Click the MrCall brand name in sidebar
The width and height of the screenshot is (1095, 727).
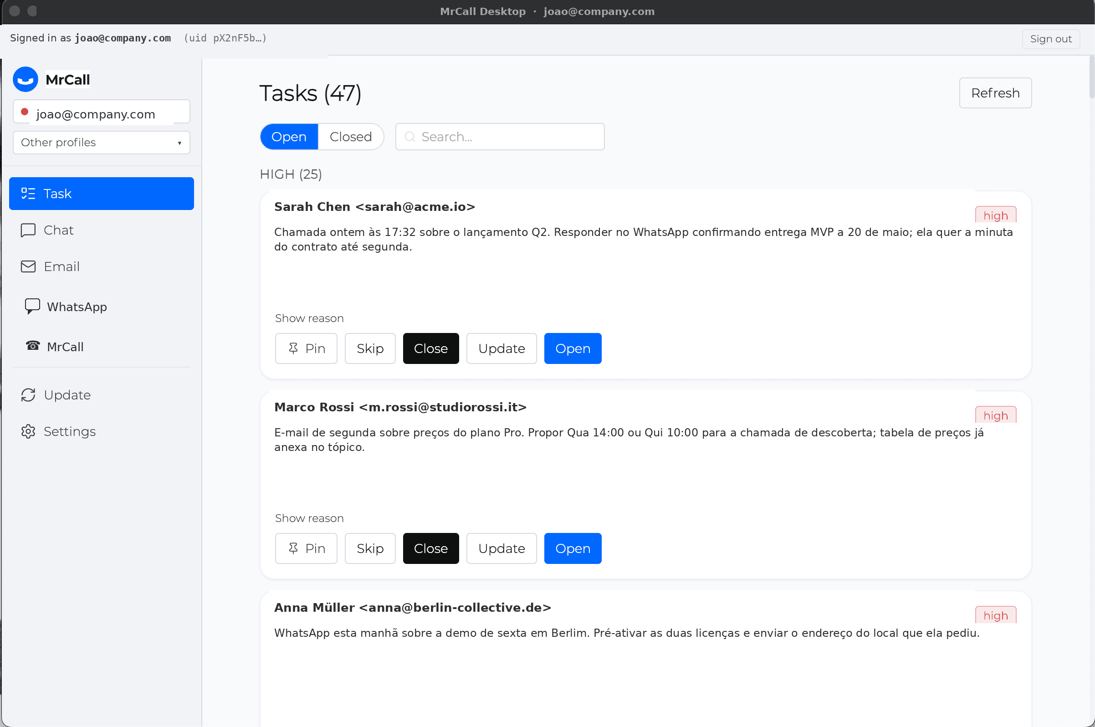pyautogui.click(x=68, y=80)
